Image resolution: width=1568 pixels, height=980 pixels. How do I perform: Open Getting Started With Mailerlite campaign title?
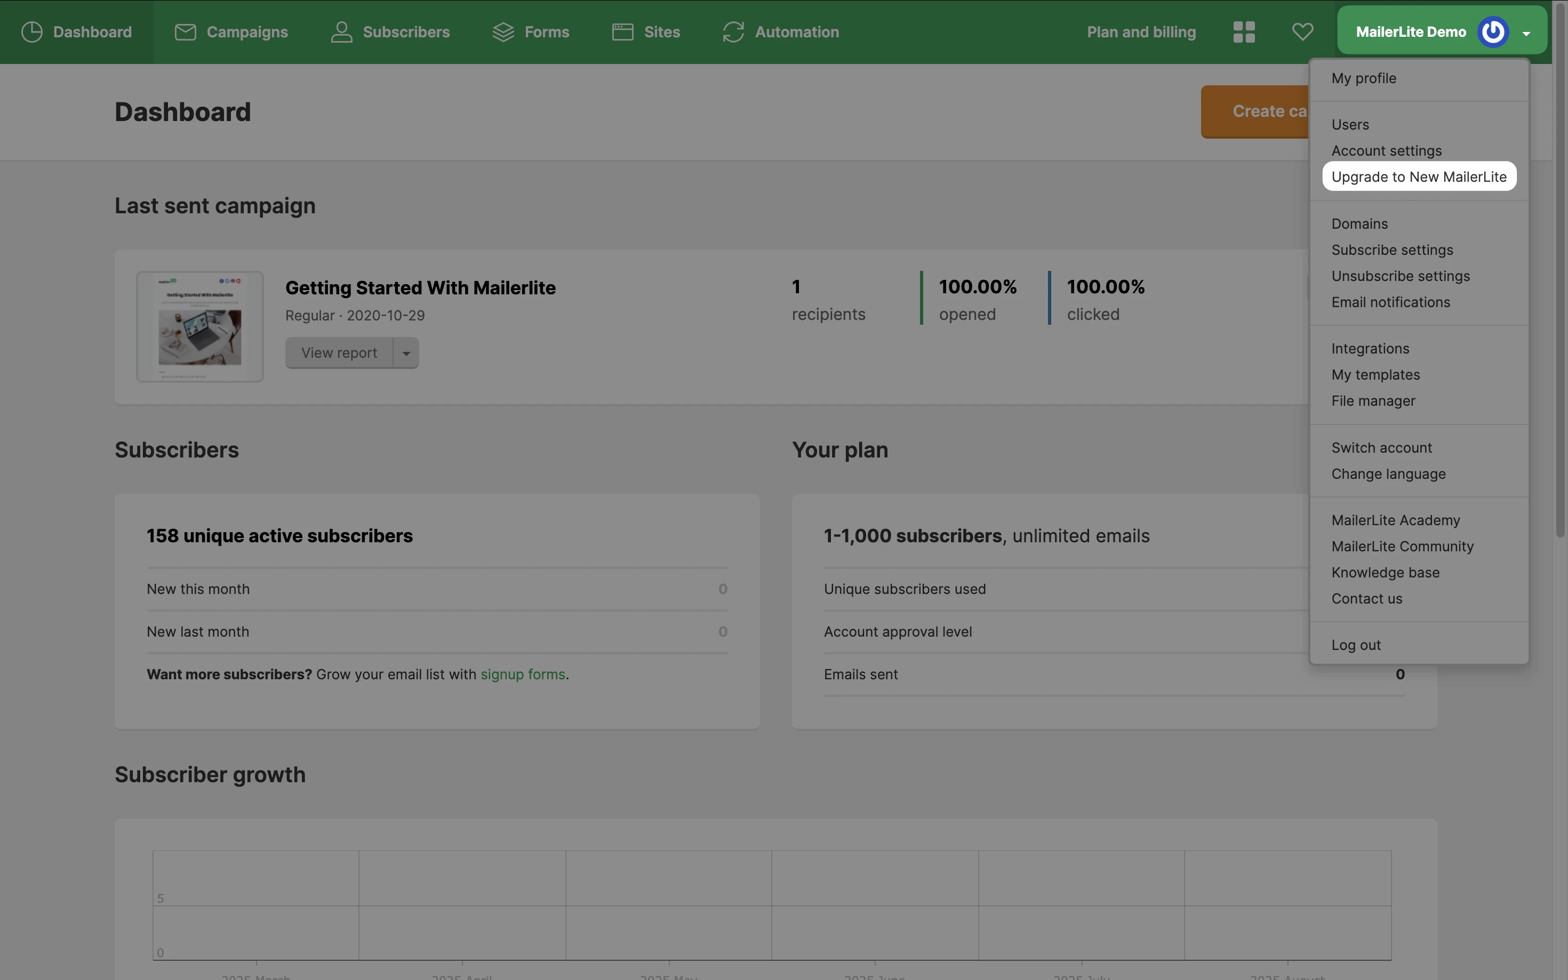[420, 288]
